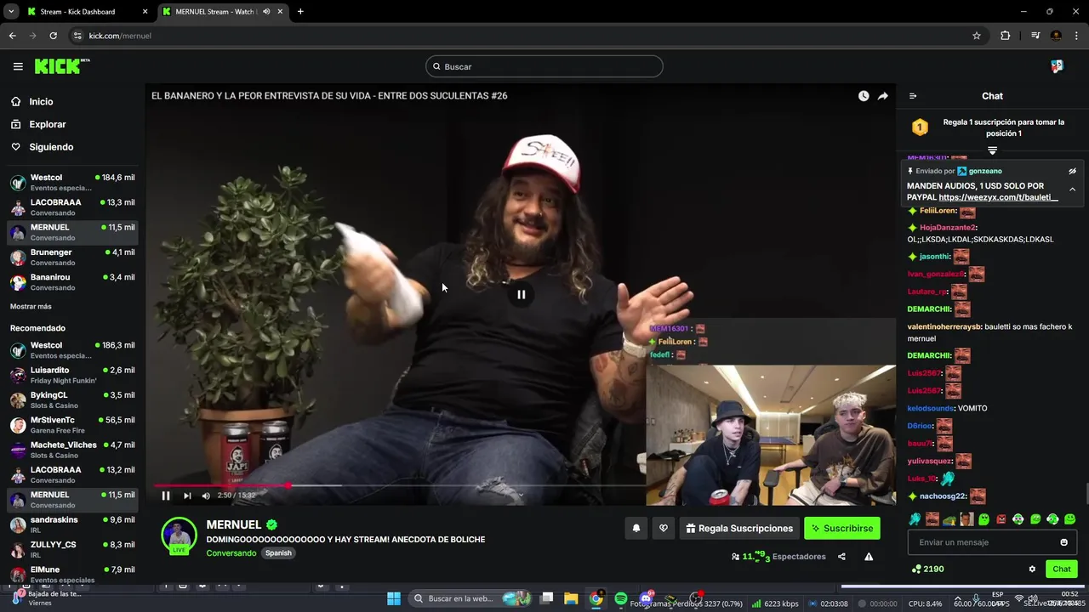Insert the rightmost green smiley emote
Image resolution: width=1089 pixels, height=612 pixels.
click(1070, 519)
